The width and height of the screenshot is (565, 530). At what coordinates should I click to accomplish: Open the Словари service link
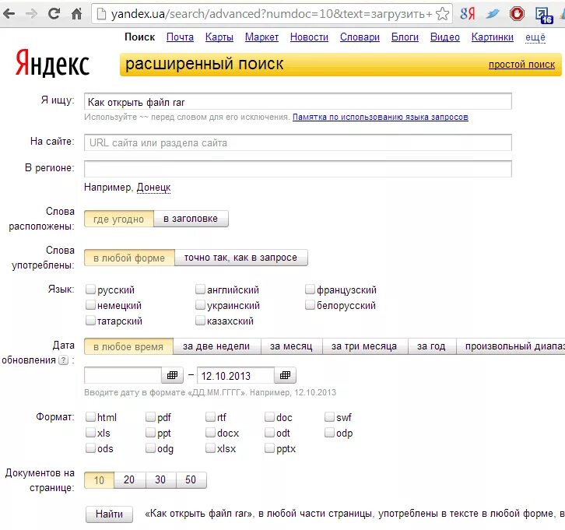click(360, 37)
